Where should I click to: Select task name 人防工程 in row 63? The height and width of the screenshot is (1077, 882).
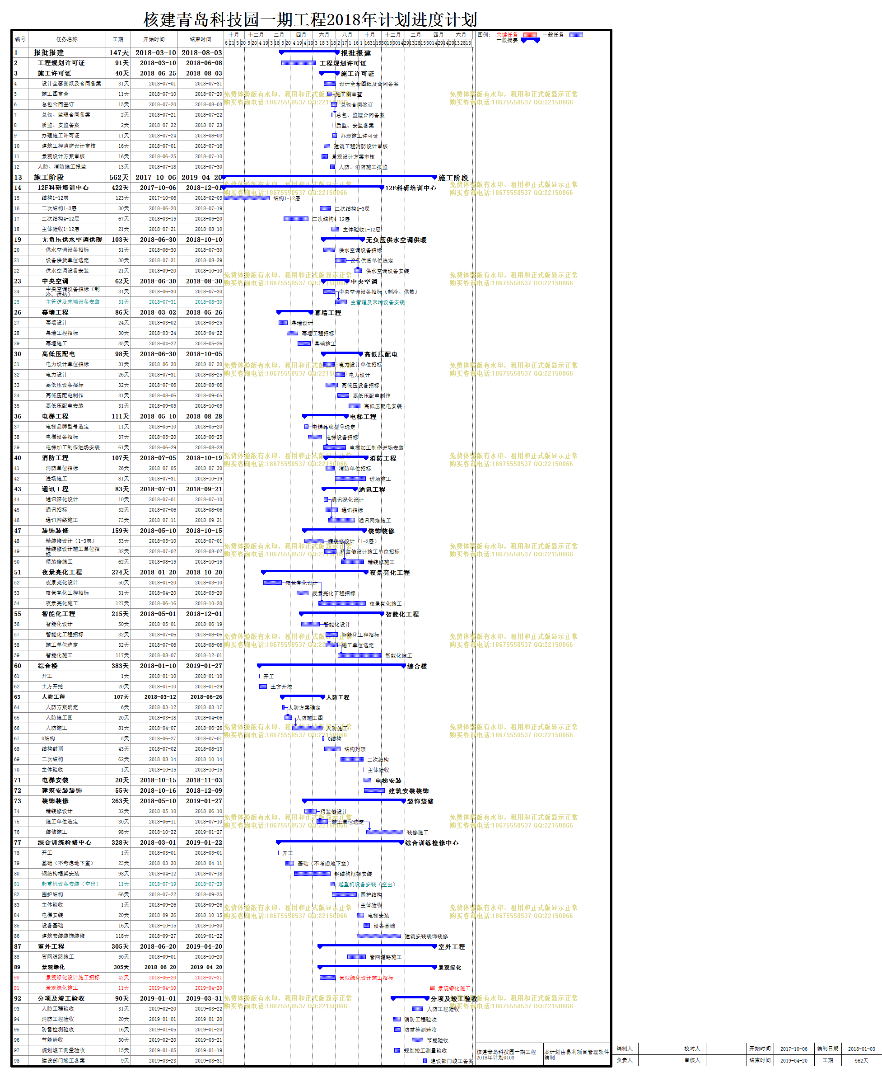53,696
